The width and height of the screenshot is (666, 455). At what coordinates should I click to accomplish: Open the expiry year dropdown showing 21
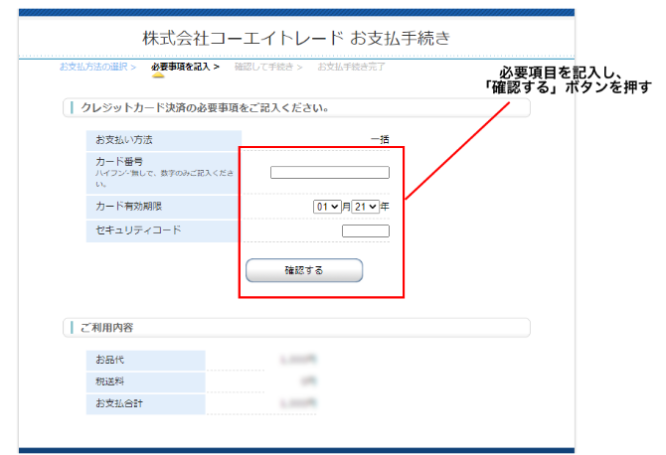coord(365,207)
